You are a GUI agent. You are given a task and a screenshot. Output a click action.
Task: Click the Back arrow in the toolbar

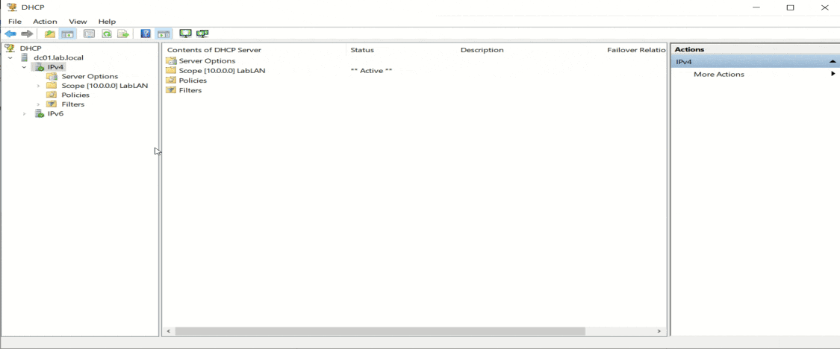(10, 34)
